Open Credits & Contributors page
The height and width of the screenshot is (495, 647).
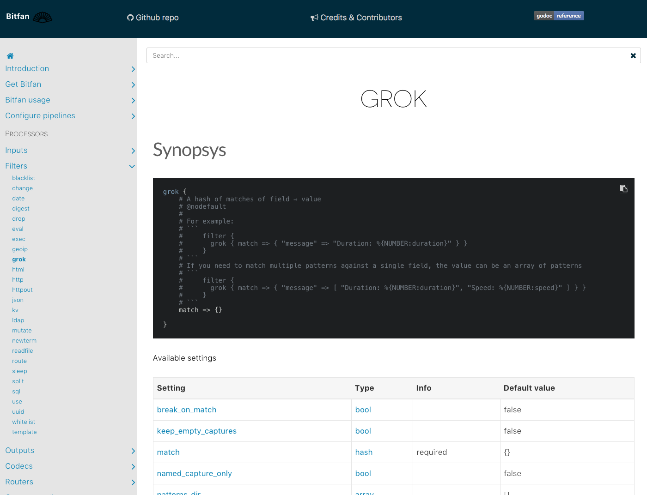click(356, 18)
